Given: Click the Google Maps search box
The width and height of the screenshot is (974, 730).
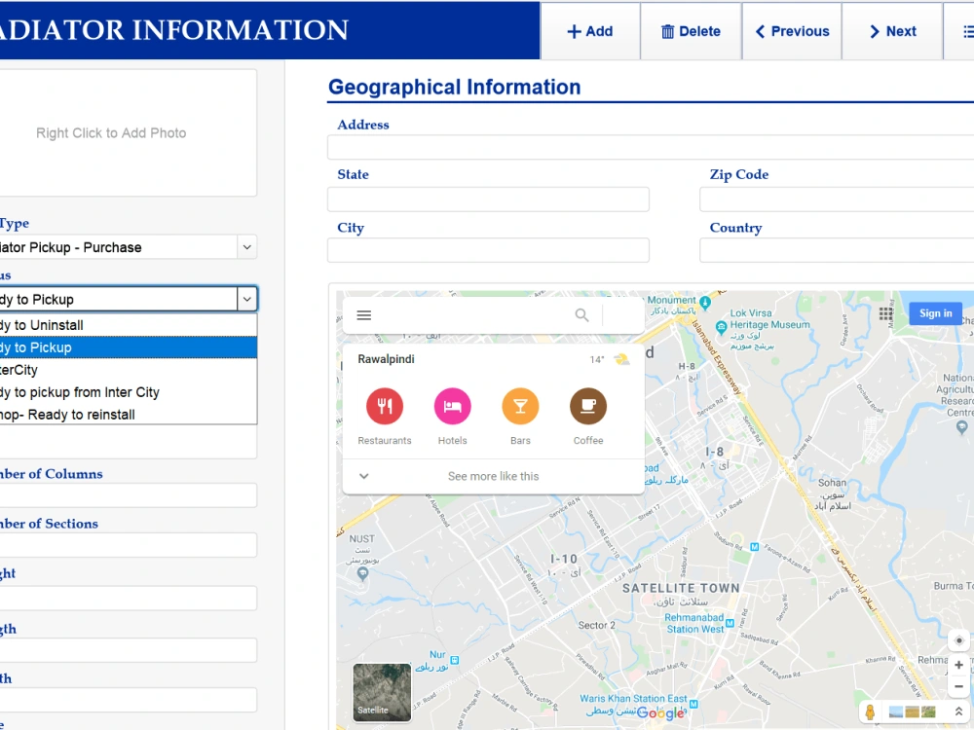Looking at the screenshot, I should 472,315.
